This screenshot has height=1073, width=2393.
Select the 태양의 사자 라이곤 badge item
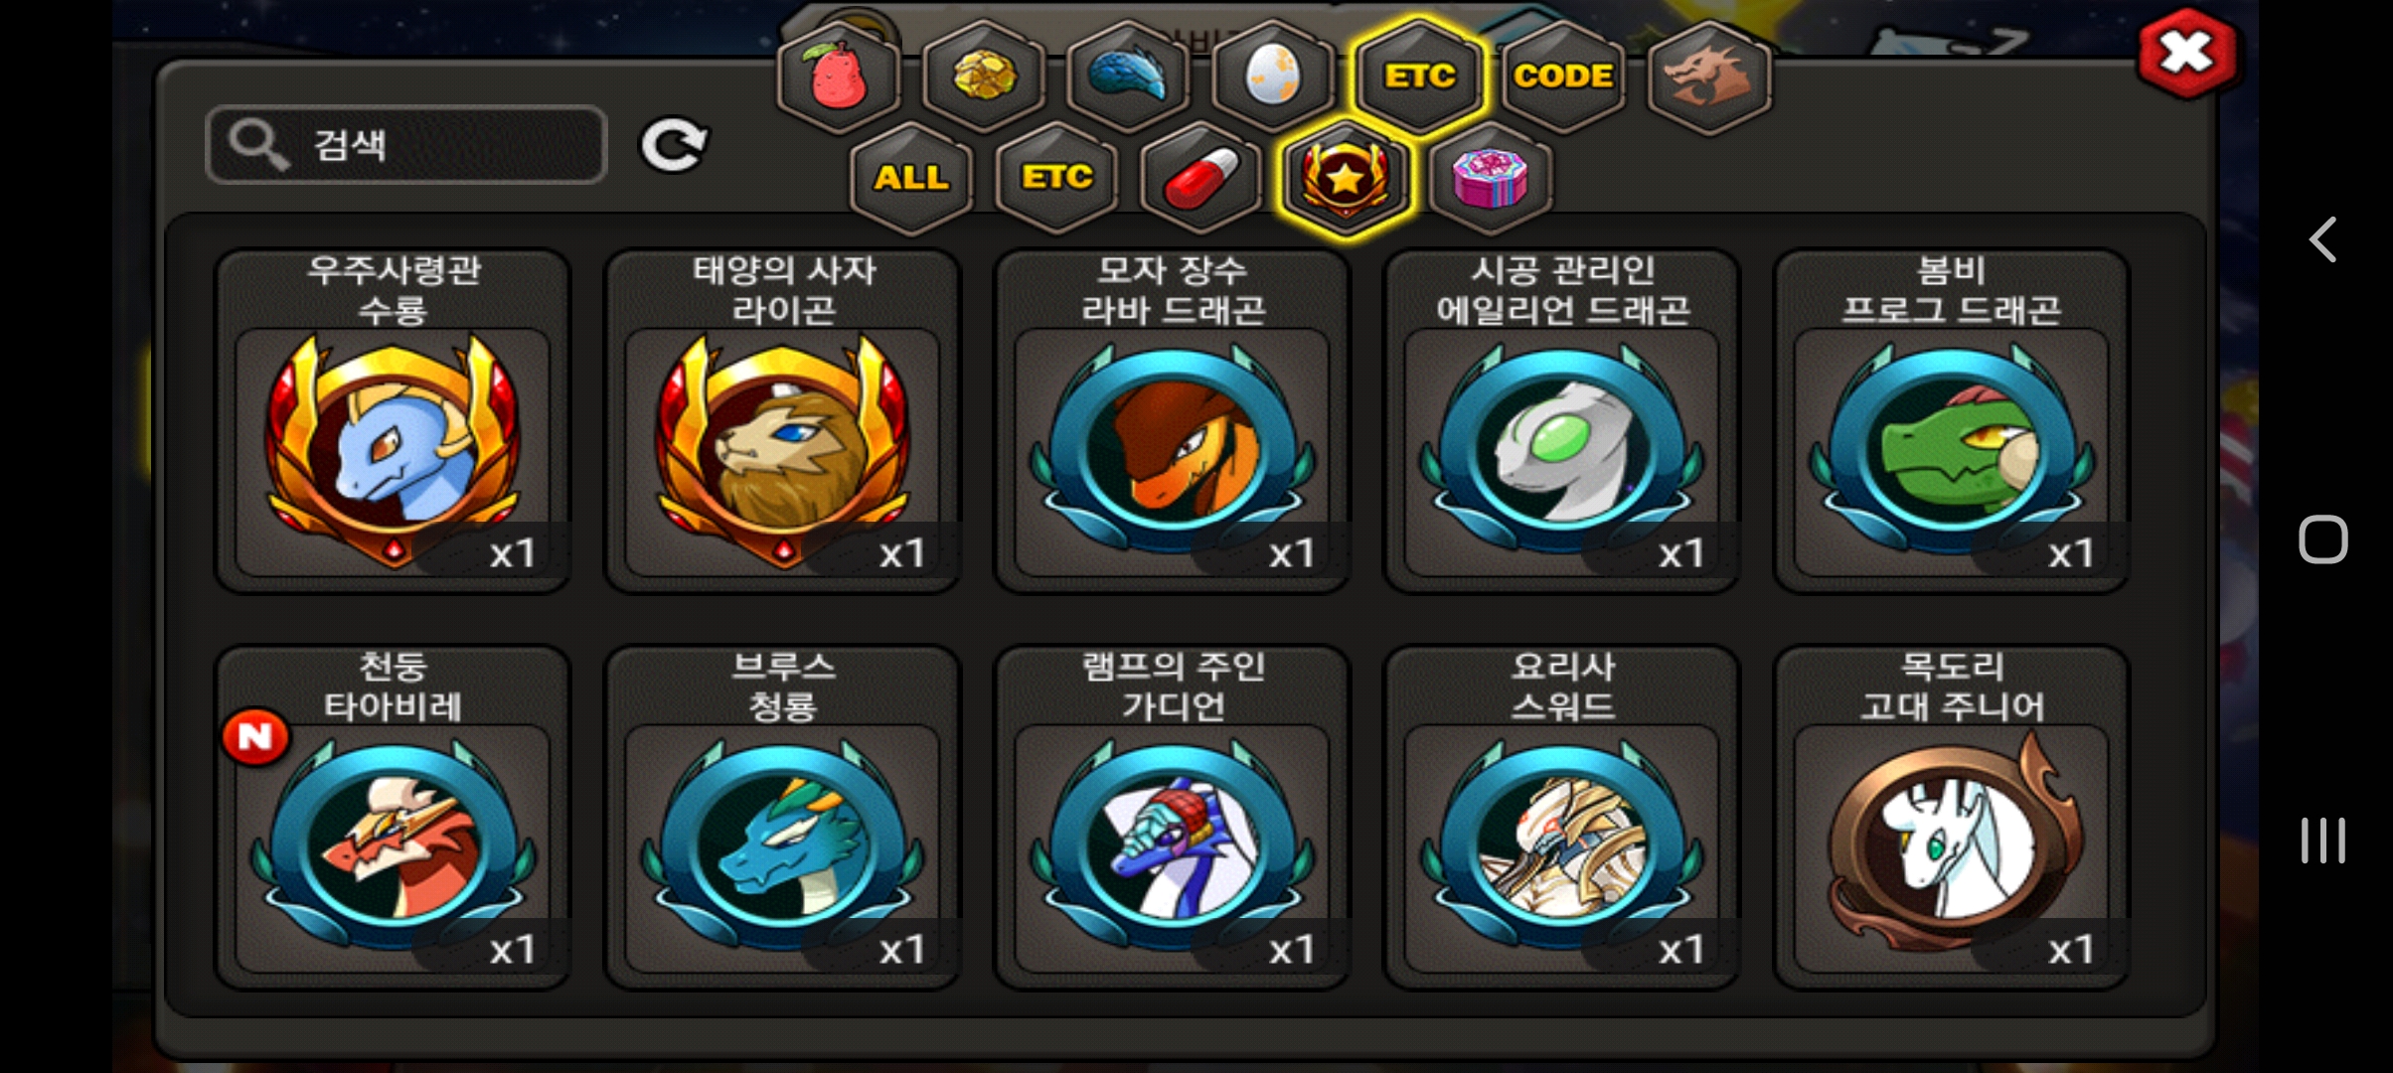[783, 421]
